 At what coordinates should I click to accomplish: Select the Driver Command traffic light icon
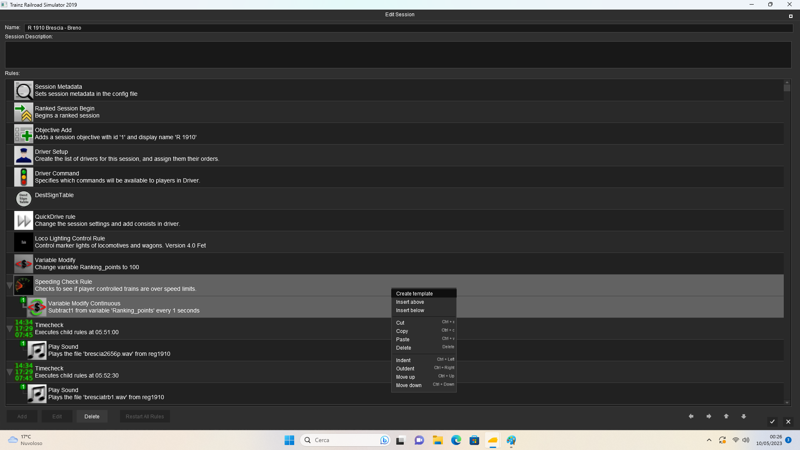coord(23,177)
